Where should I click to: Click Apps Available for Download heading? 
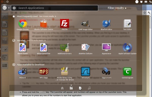click(31, 64)
